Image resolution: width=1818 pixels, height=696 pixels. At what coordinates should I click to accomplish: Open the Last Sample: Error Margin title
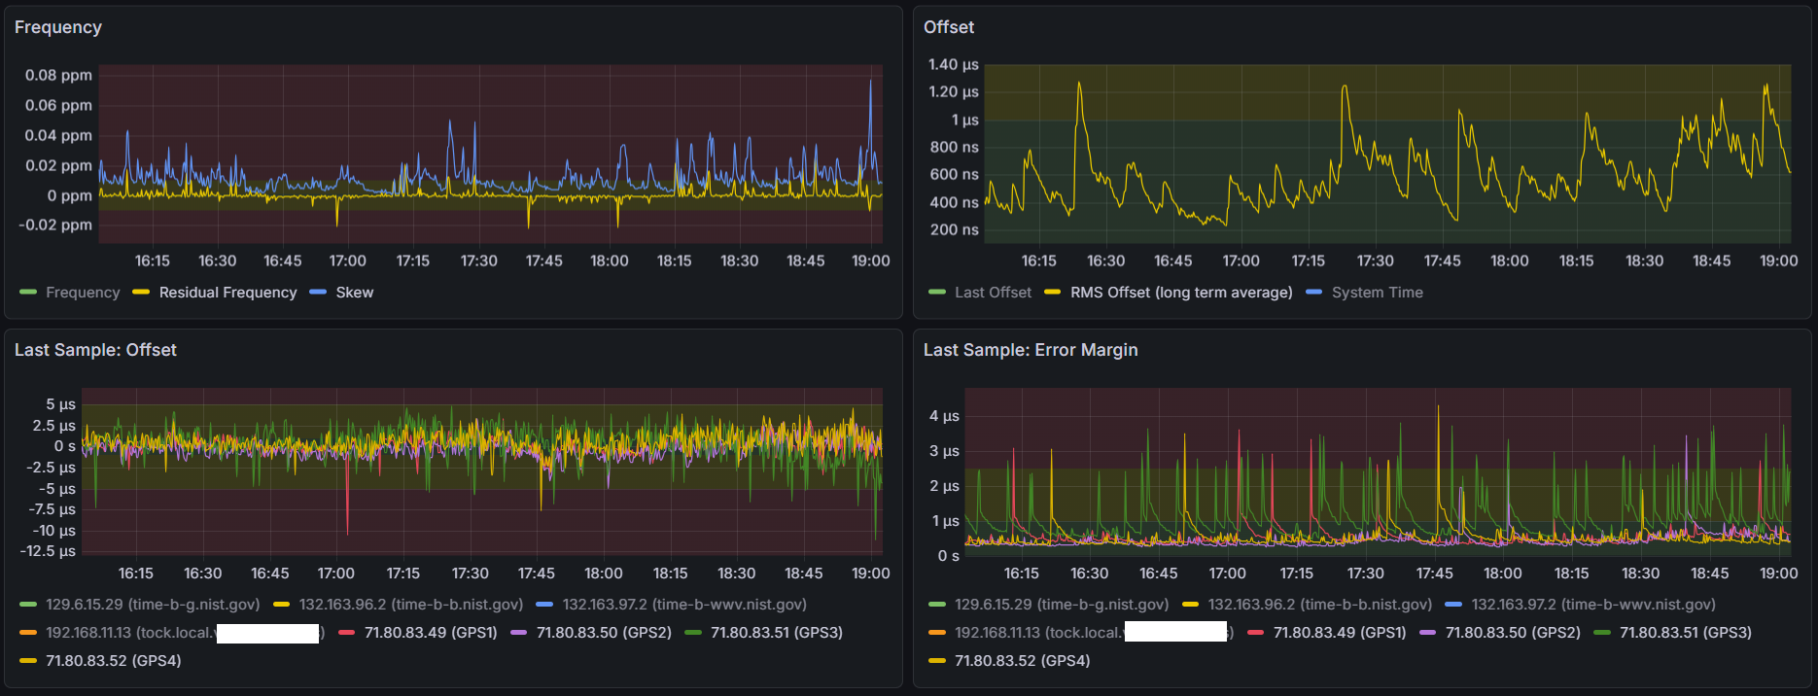(x=1031, y=350)
